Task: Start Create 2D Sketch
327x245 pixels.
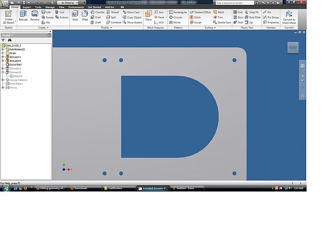Action: [x=8, y=16]
